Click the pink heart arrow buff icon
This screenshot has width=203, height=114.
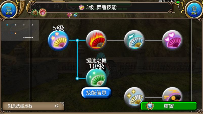coord(70,15)
